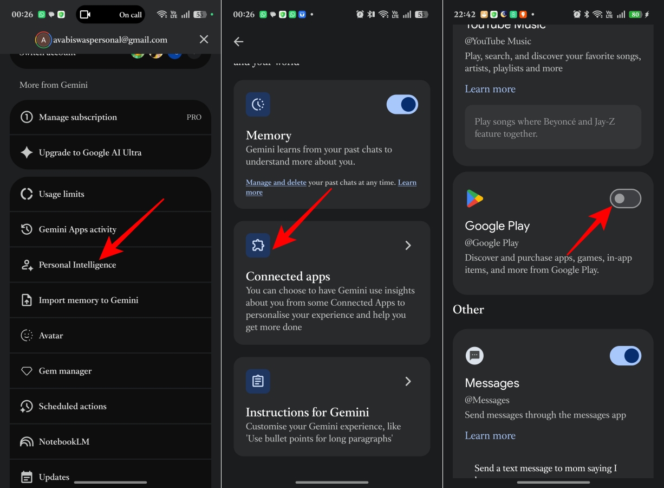Viewport: 664px width, 488px height.
Task: Go back with the arrow button
Action: pos(238,42)
